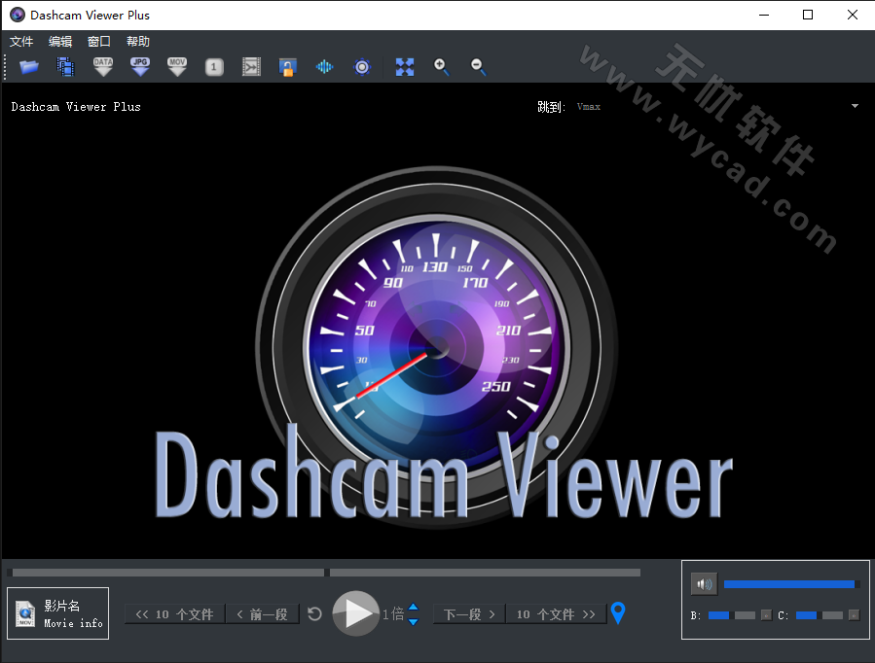The image size is (875, 663).
Task: Toggle the speaker mute button
Action: 703,583
